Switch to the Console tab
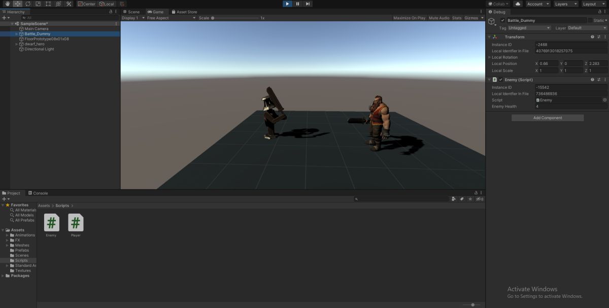The image size is (609, 308). coord(38,193)
